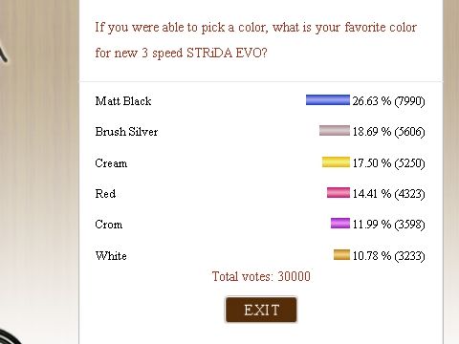Click the gray Brush Silver result bar
This screenshot has height=344, width=459.
pos(335,131)
